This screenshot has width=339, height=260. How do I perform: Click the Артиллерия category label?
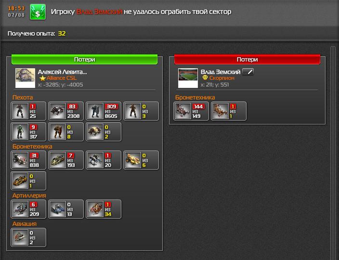29,196
